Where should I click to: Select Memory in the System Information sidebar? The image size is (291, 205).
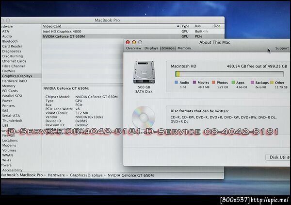tap(9, 86)
